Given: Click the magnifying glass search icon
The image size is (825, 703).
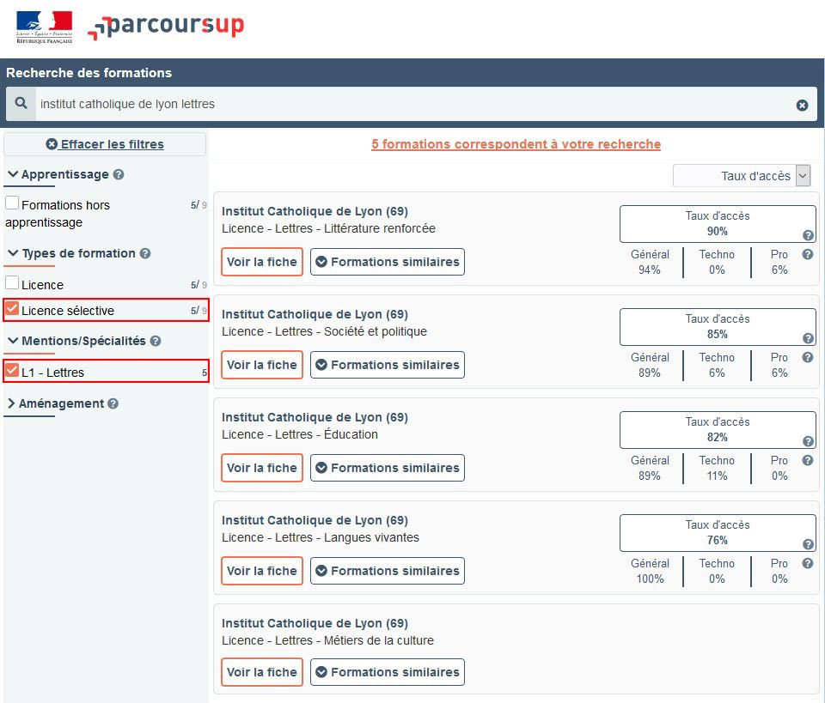Looking at the screenshot, I should coord(21,103).
